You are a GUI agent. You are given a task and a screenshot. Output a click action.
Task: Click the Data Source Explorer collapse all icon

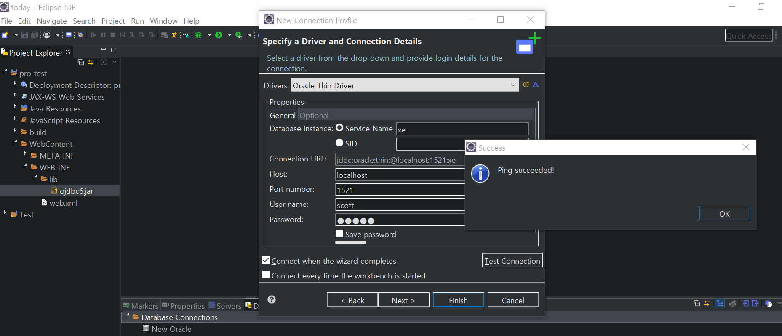tap(697, 303)
